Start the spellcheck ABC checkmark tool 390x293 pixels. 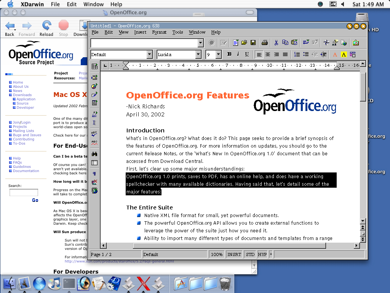(94, 134)
